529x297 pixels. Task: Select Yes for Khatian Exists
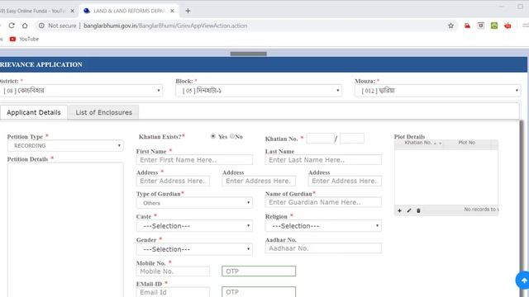[x=213, y=136]
